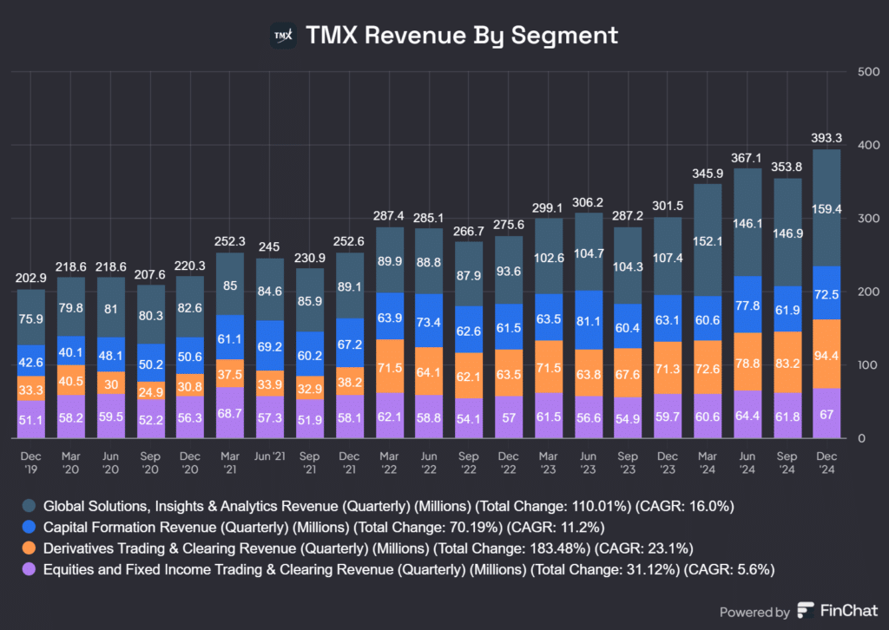Click the blue 81.1 segment in Jun '23

tap(589, 320)
